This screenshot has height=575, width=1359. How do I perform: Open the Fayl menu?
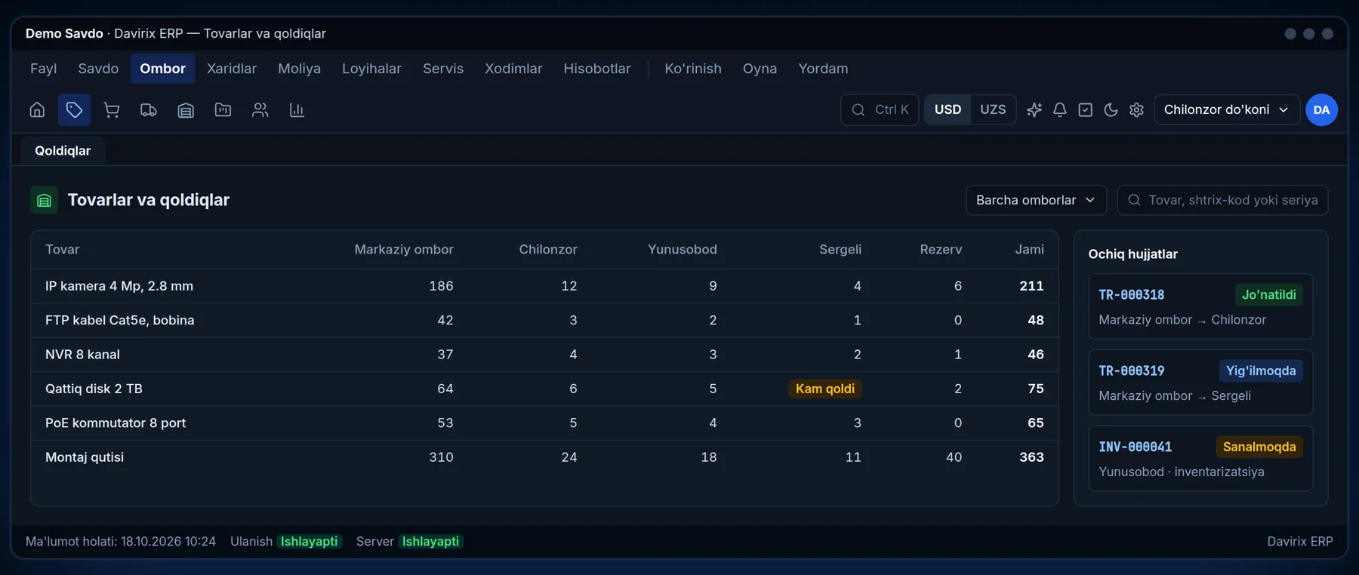[43, 69]
